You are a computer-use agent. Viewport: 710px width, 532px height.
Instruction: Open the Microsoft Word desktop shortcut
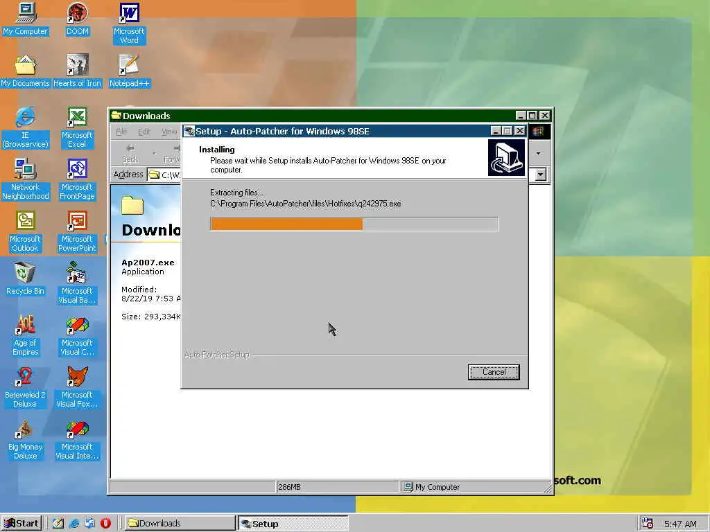pos(129,24)
